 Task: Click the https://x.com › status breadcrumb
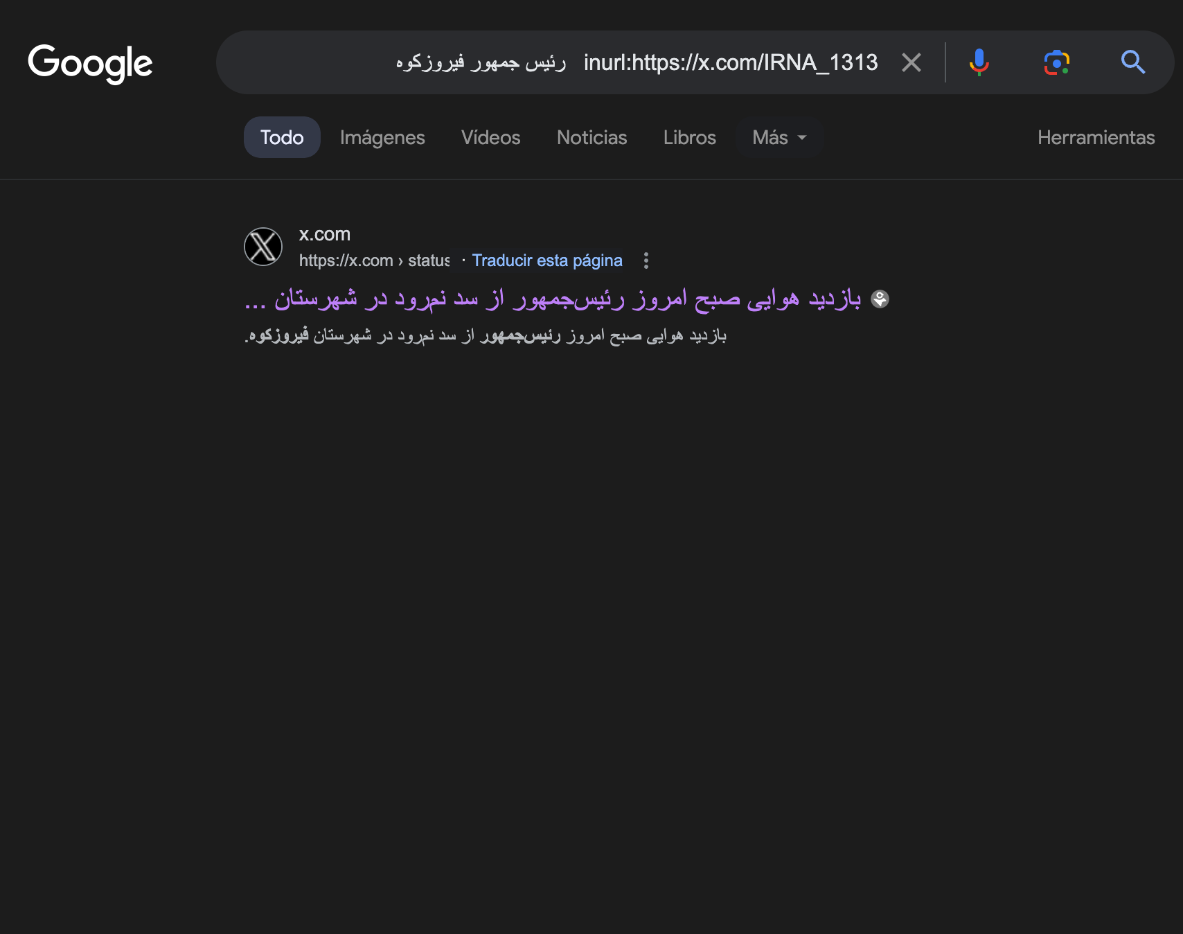pyautogui.click(x=374, y=261)
